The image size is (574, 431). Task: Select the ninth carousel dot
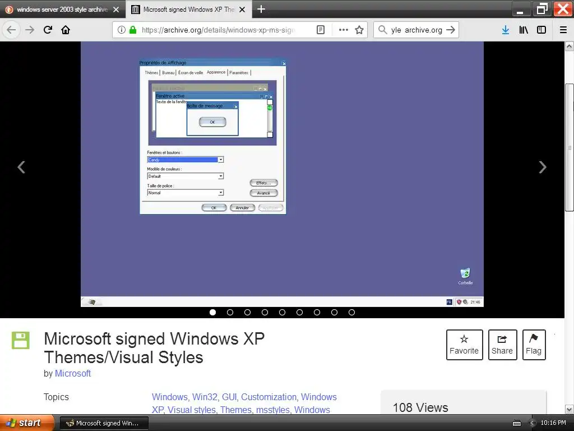[x=352, y=312]
